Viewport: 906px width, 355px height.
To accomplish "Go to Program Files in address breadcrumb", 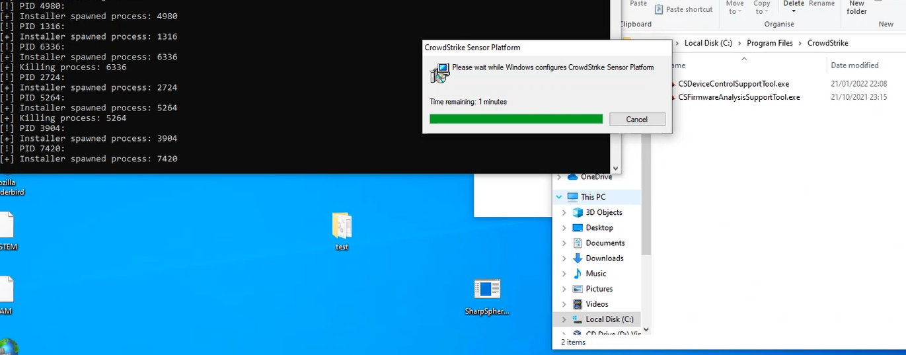I will pos(770,43).
